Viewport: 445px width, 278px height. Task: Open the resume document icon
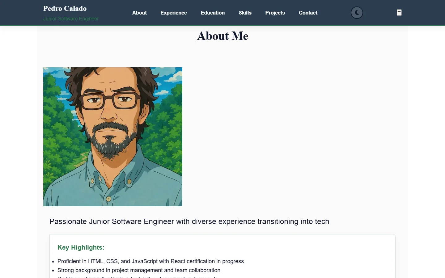point(399,13)
